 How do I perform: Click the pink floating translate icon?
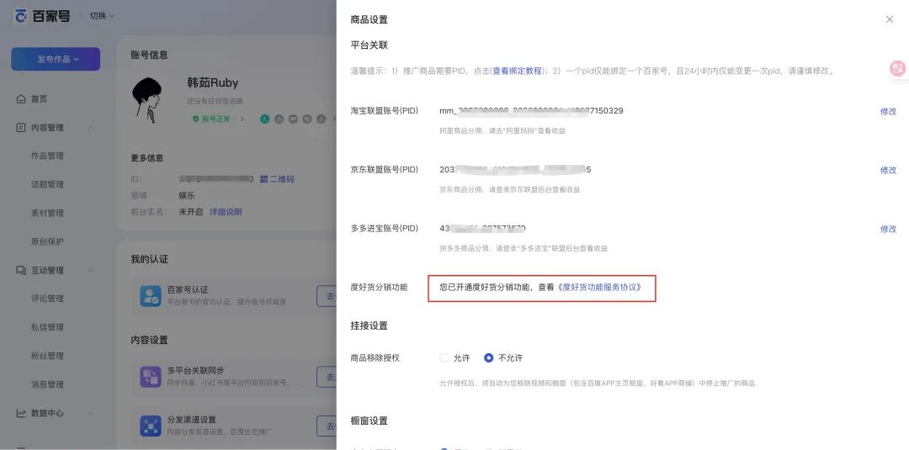pos(897,69)
